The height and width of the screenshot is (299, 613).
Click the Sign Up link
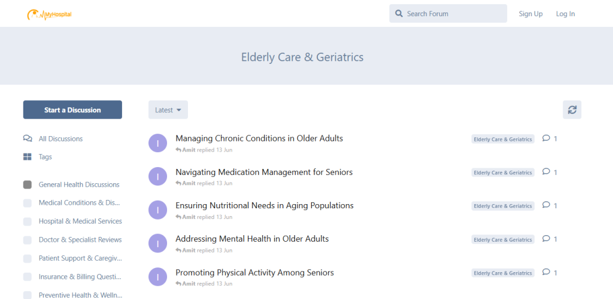[x=530, y=14]
